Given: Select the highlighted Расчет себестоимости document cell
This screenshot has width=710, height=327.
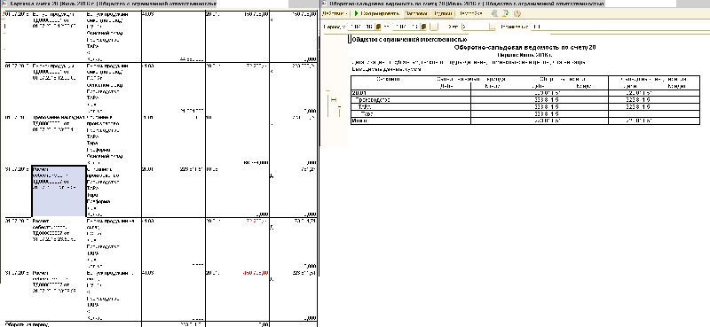Looking at the screenshot, I should pyautogui.click(x=59, y=191).
